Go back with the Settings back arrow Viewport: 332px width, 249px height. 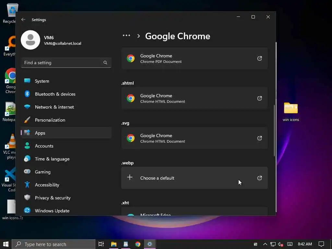point(23,19)
